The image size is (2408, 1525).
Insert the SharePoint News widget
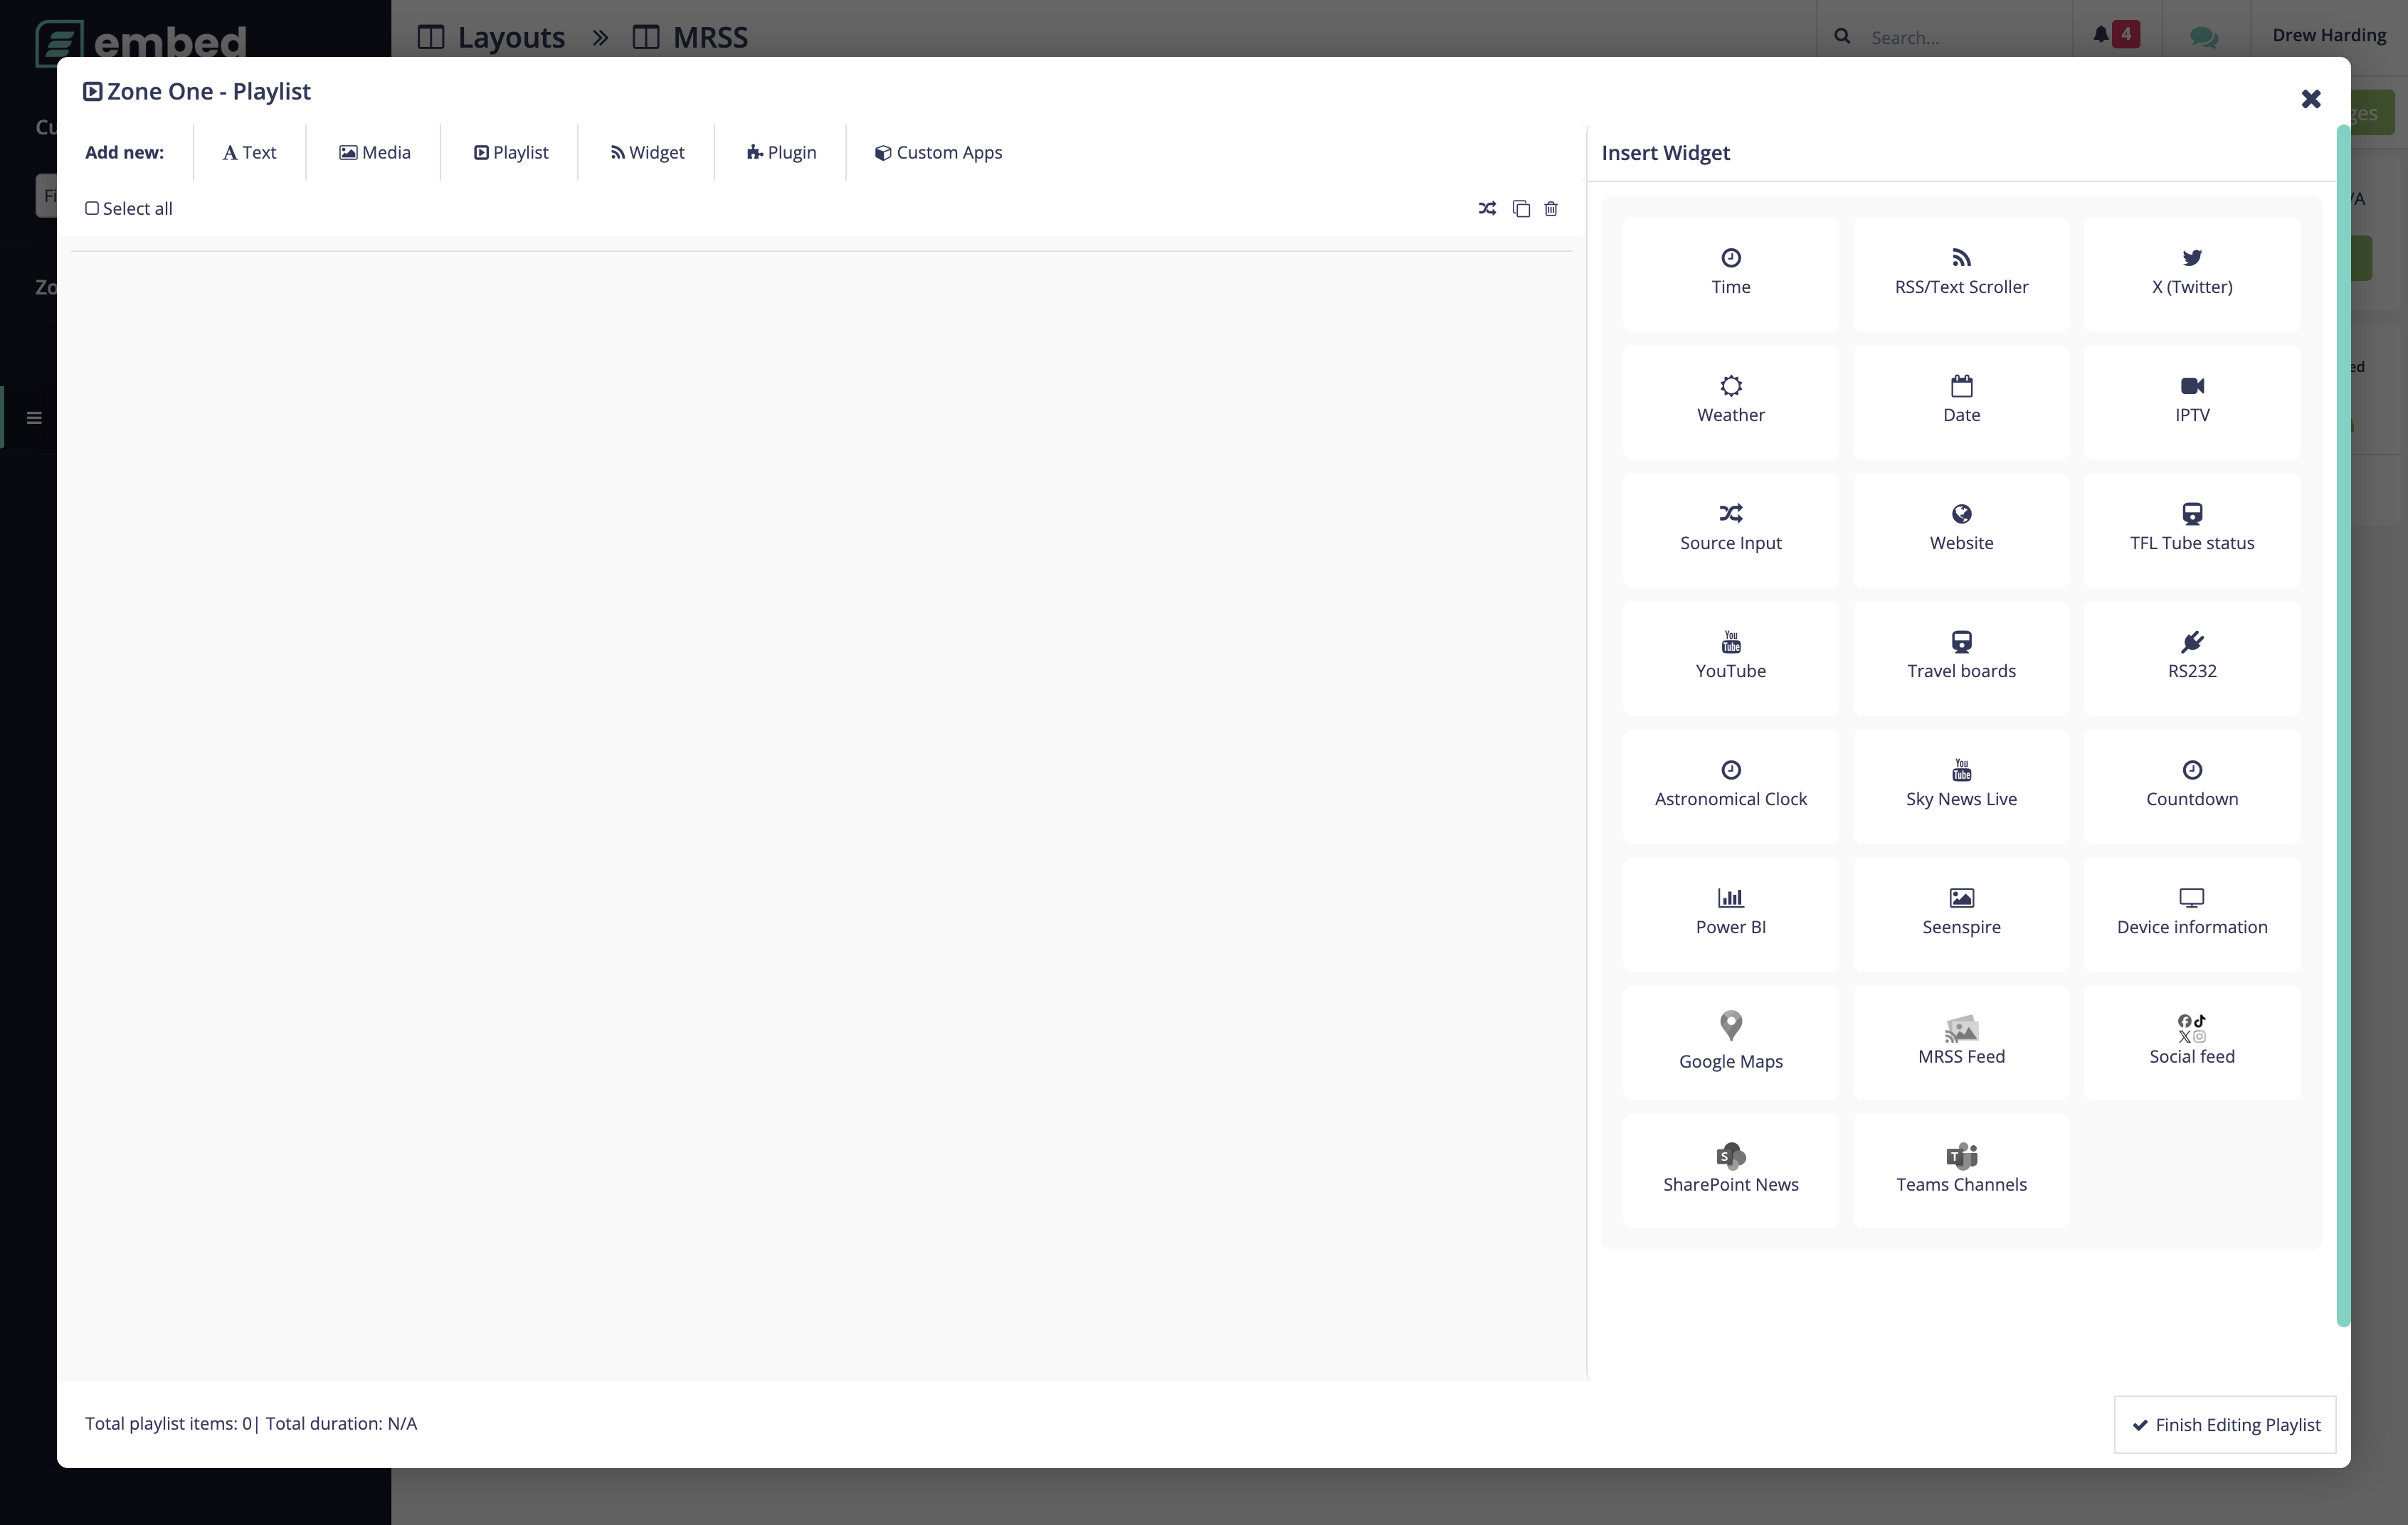(x=1730, y=1169)
